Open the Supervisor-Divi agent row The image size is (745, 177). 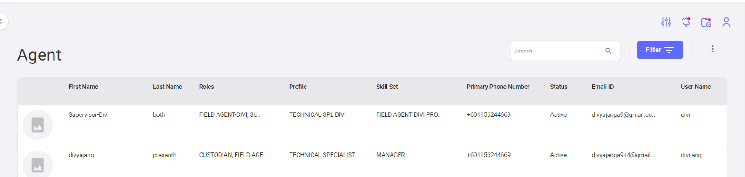pyautogui.click(x=372, y=125)
